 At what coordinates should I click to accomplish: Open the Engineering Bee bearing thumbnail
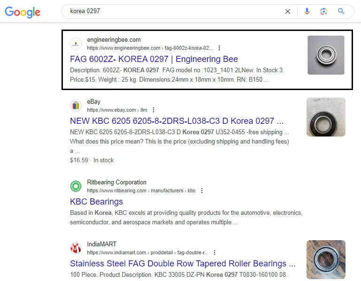[x=326, y=55]
